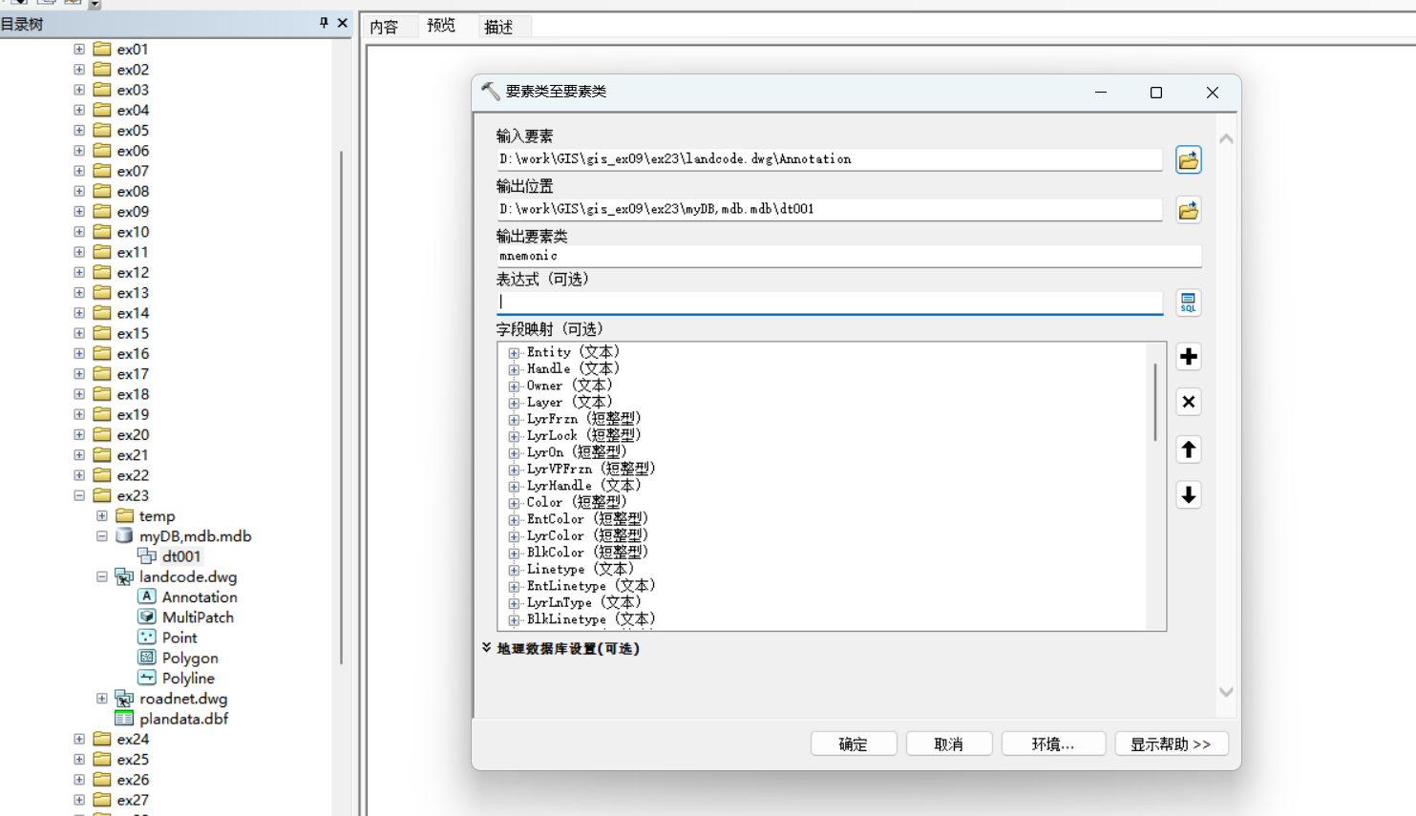The height and width of the screenshot is (816, 1416).
Task: Collapse the ex23 folder node
Action: pyautogui.click(x=79, y=495)
